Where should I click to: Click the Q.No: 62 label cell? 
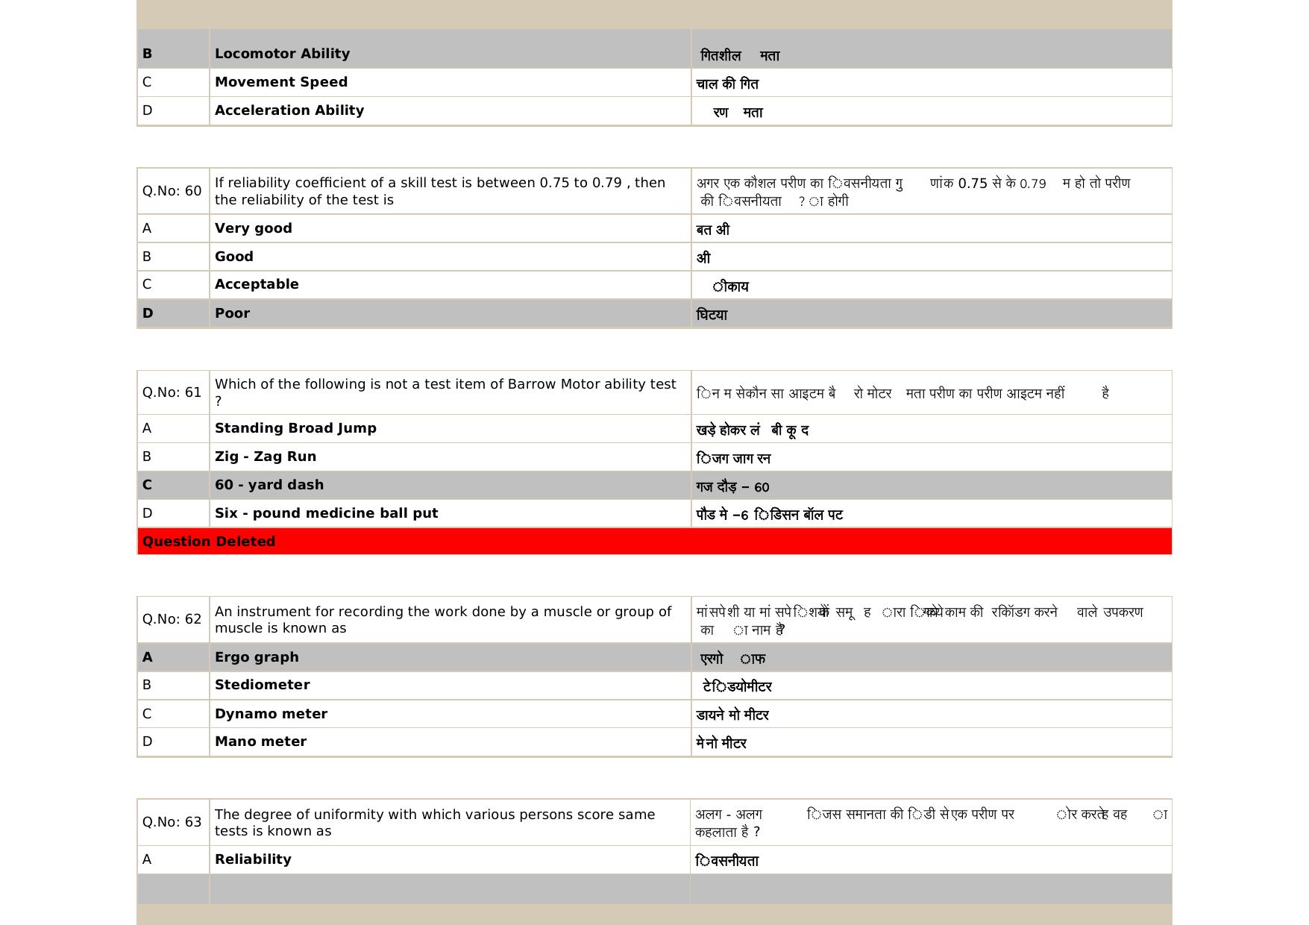tap(172, 619)
